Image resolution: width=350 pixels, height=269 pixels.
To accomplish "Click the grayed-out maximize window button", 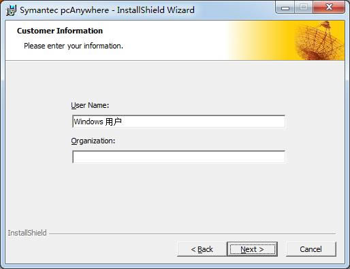I will pyautogui.click(x=304, y=8).
